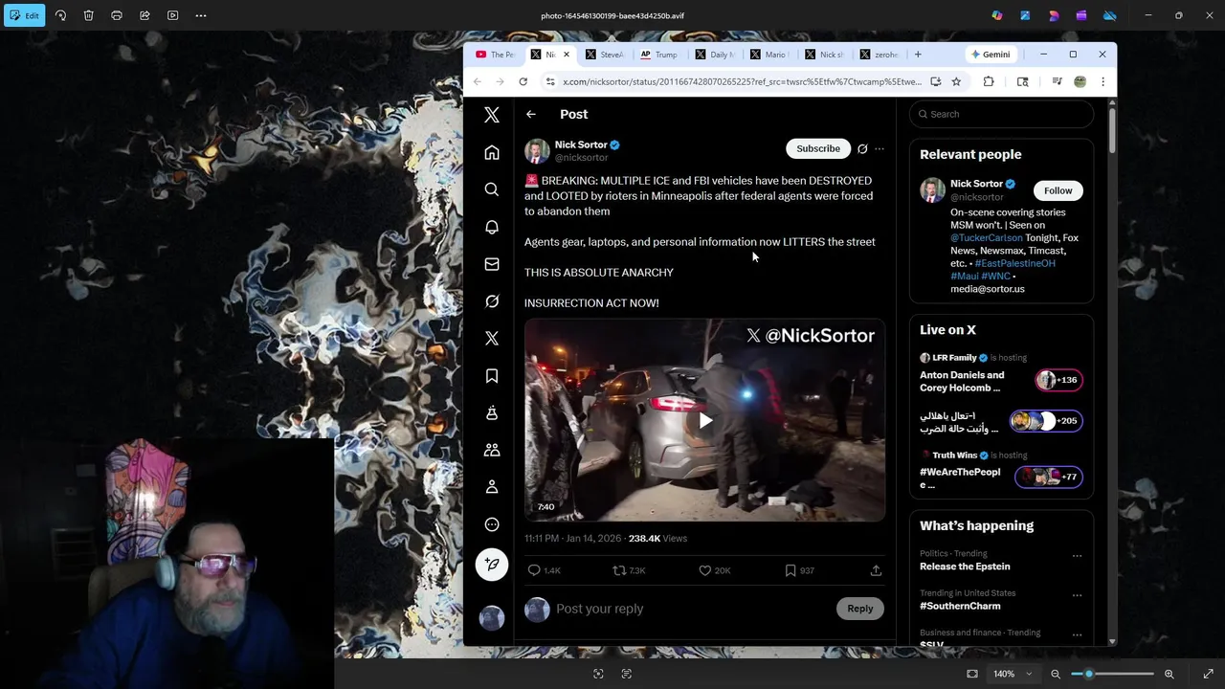Zoom in with magnifier plus in Photos
Image resolution: width=1225 pixels, height=689 pixels.
coord(1169,674)
